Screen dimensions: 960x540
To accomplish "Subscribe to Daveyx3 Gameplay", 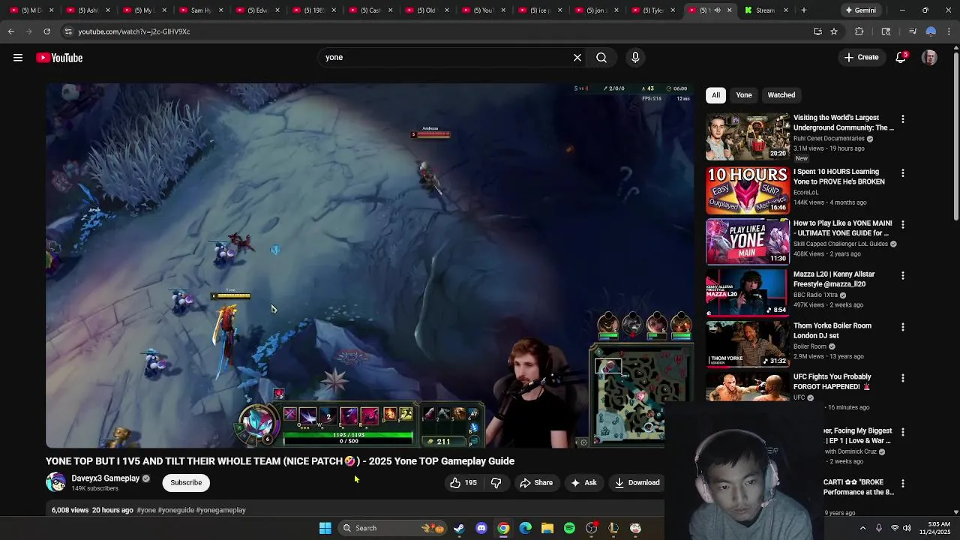I will click(x=186, y=483).
